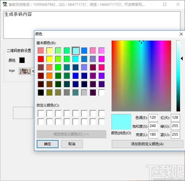Click the vertical brightness gradient bar

(x=178, y=76)
